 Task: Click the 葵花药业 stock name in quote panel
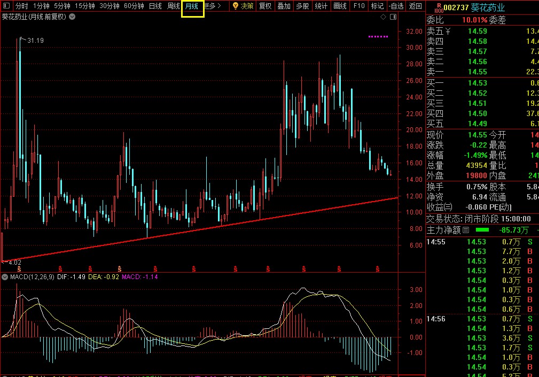point(488,8)
